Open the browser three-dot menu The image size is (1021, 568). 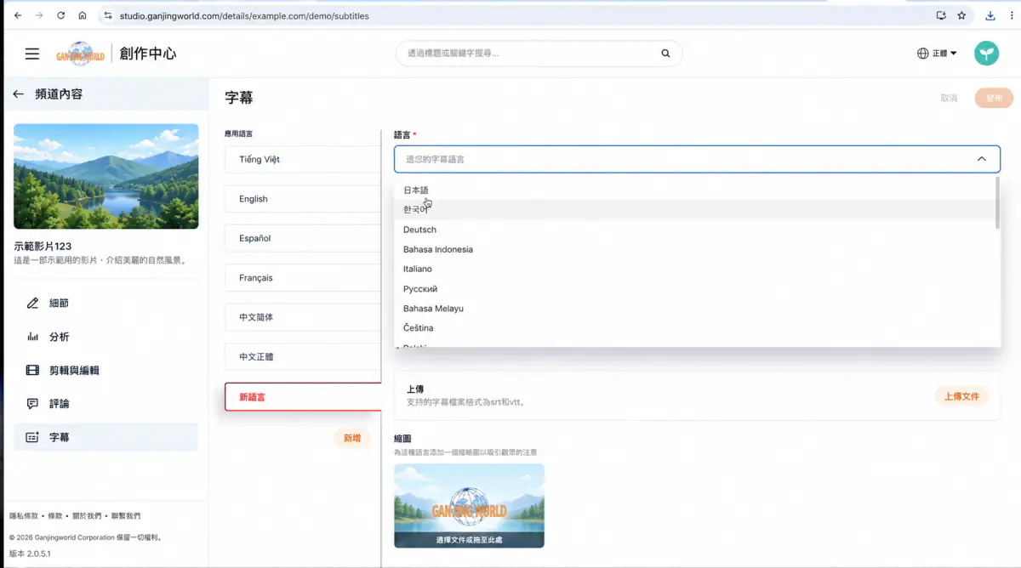(x=1012, y=15)
